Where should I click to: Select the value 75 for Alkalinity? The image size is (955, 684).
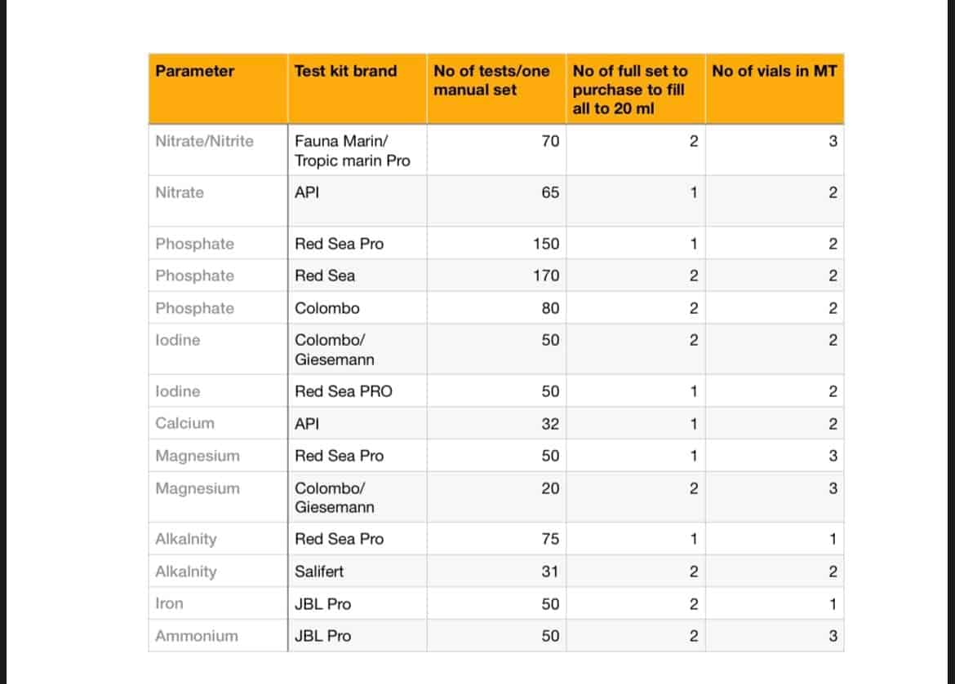(551, 539)
